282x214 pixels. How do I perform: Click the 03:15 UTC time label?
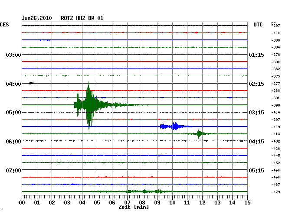click(x=256, y=113)
